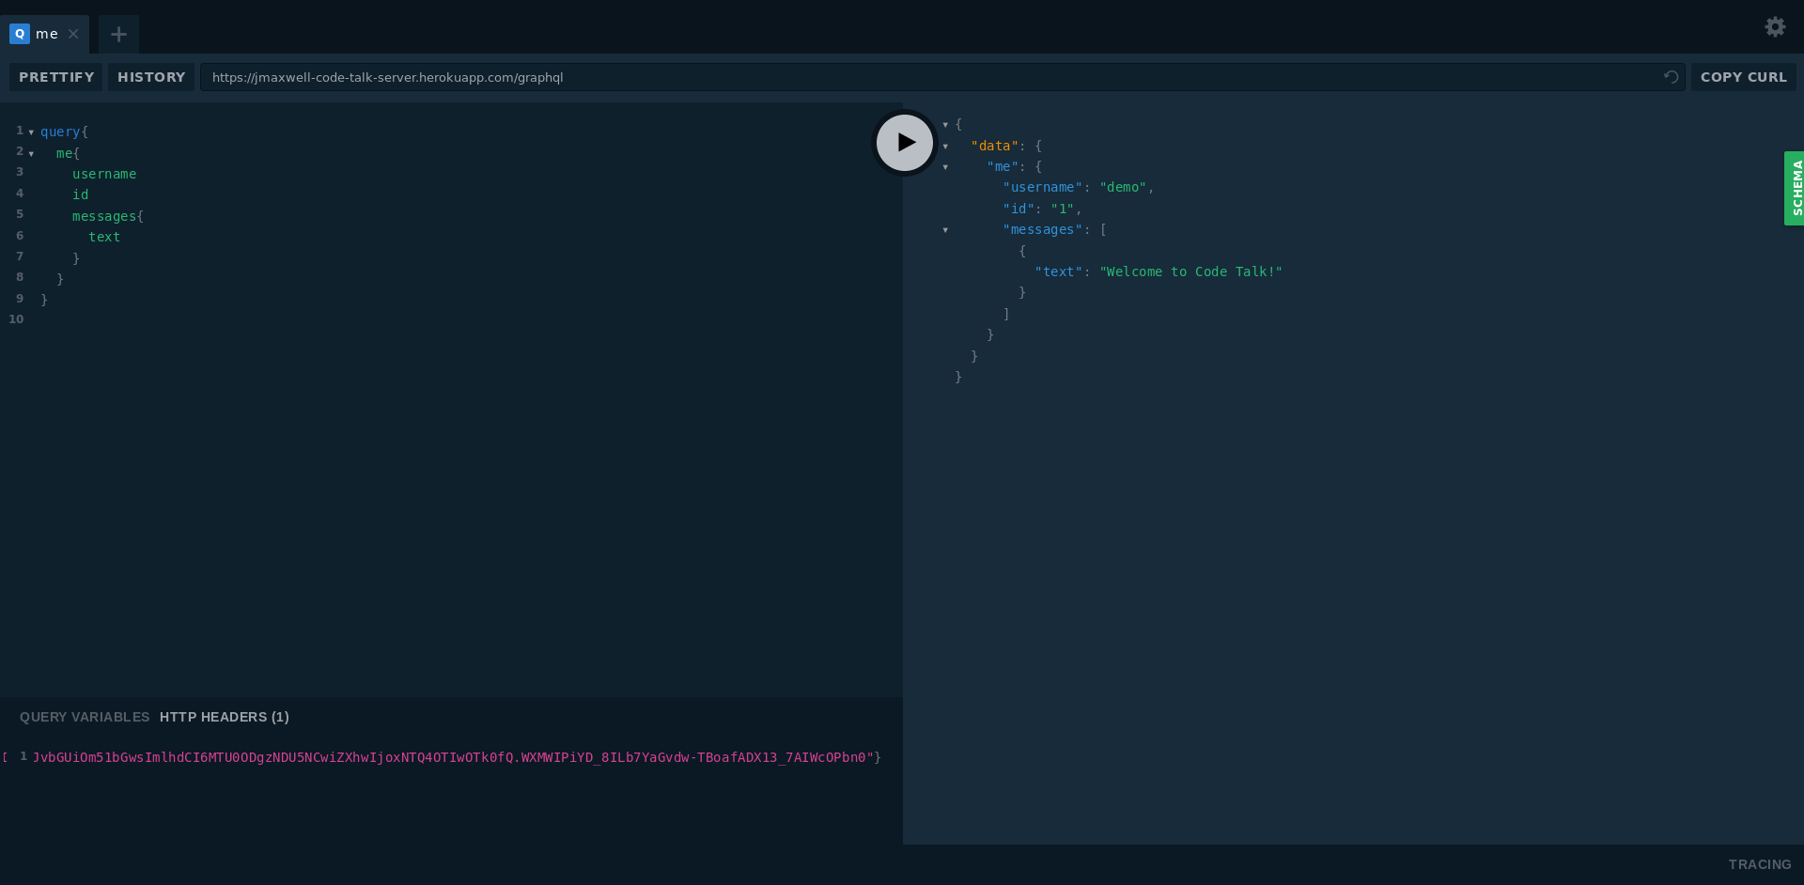
Task: Click 'messages{' in the query editor
Action: coord(108,216)
